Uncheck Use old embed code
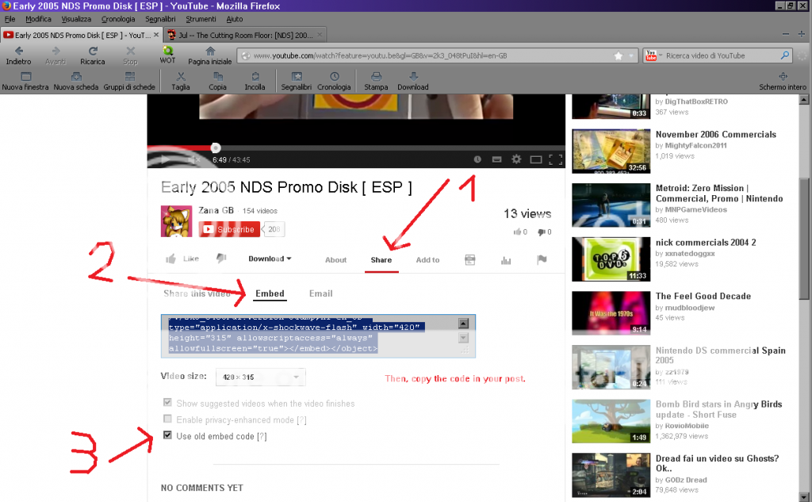This screenshot has width=812, height=502. pos(167,435)
